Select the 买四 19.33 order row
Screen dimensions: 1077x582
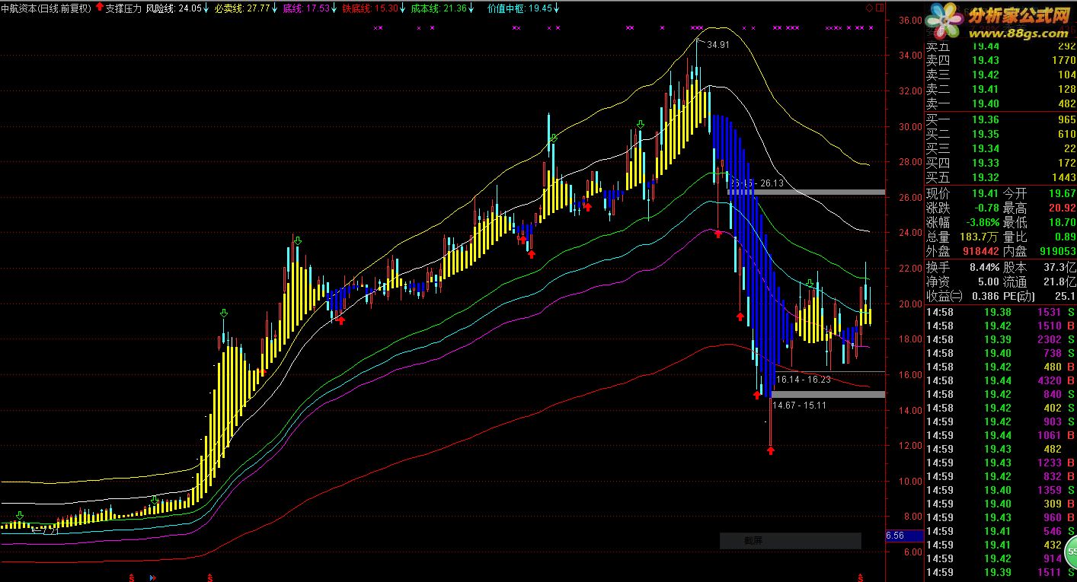(1001, 163)
